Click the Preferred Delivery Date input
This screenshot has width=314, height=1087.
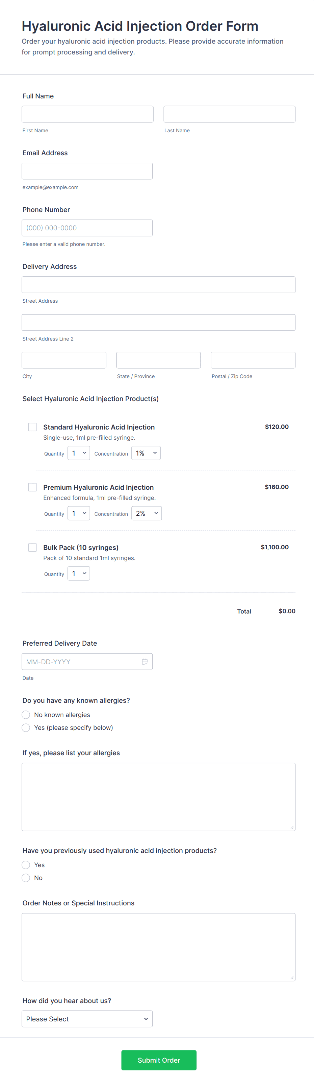click(x=80, y=661)
